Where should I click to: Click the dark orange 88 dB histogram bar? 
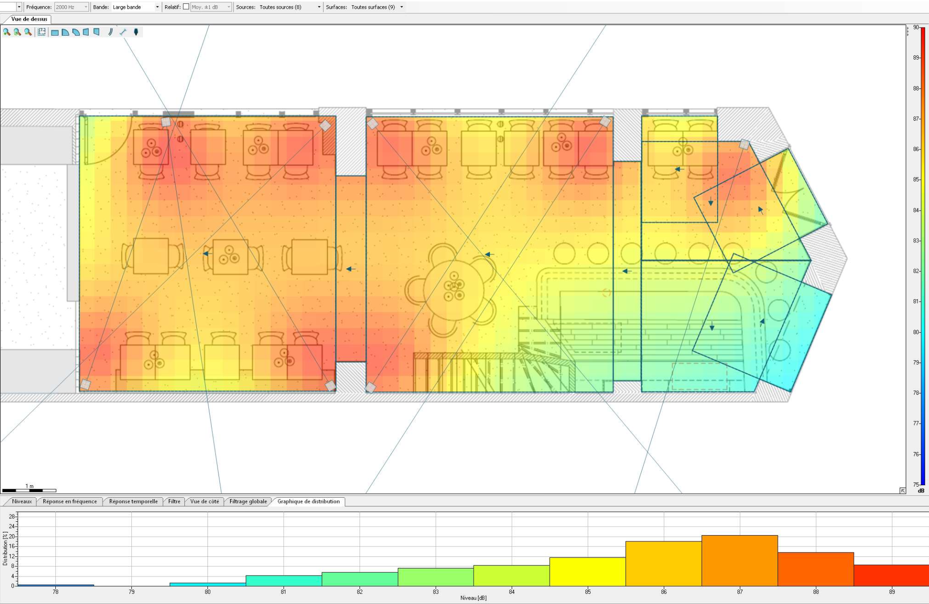coord(816,569)
